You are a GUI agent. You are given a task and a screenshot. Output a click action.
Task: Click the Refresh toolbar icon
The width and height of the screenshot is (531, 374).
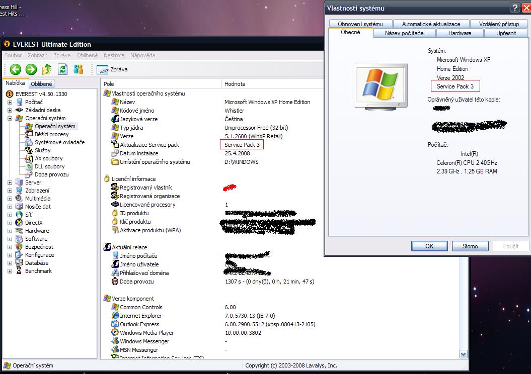coord(62,69)
